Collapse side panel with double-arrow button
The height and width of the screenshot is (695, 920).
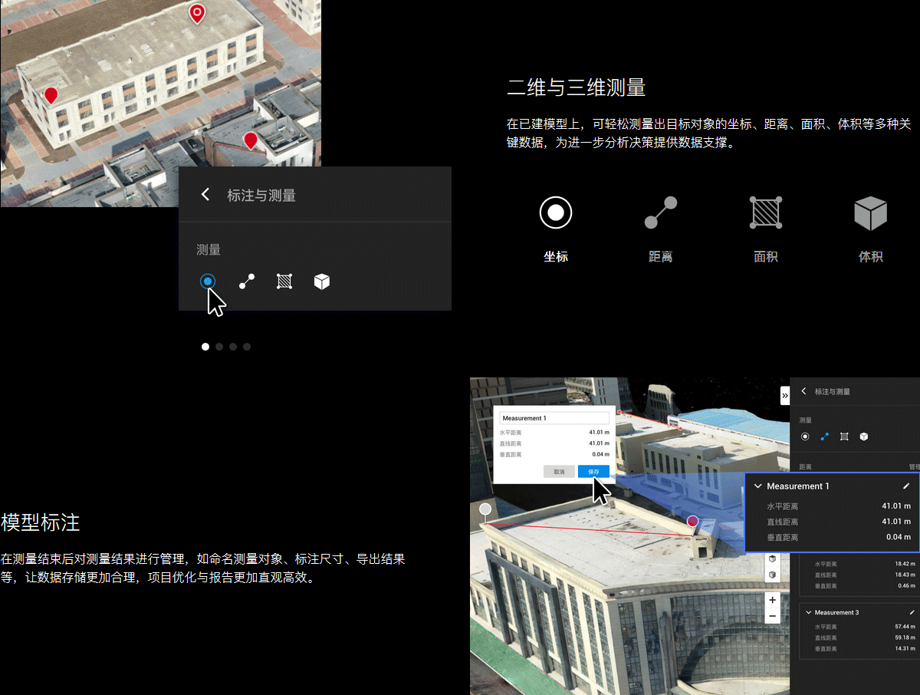point(784,395)
